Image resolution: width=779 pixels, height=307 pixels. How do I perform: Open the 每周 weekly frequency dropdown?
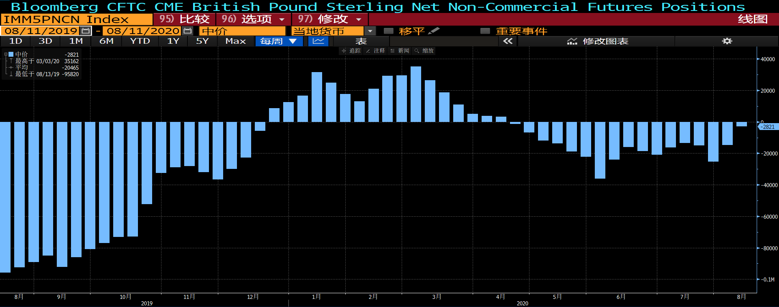pyautogui.click(x=279, y=41)
